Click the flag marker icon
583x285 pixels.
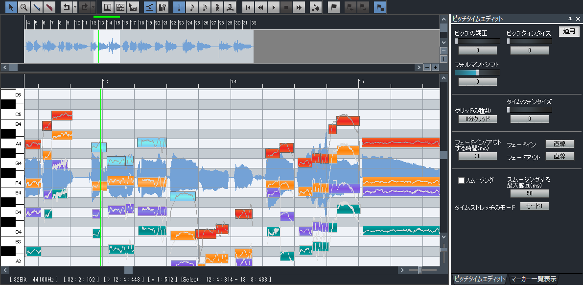click(333, 7)
